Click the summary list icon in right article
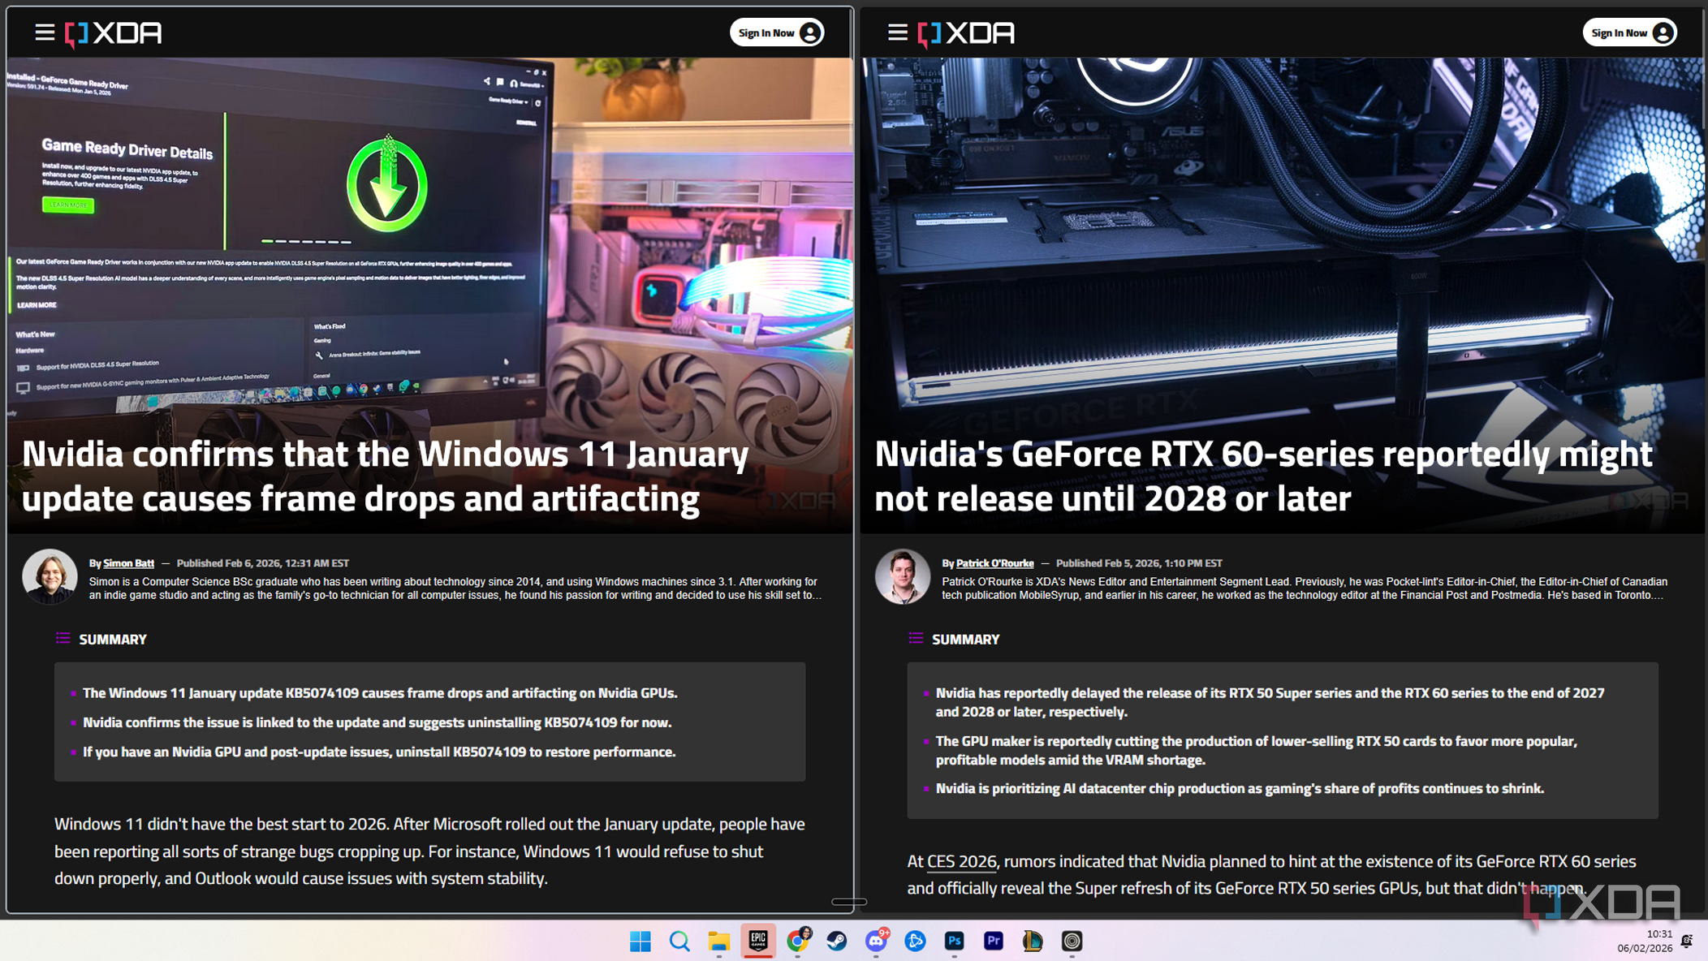Image resolution: width=1708 pixels, height=961 pixels. pos(916,639)
